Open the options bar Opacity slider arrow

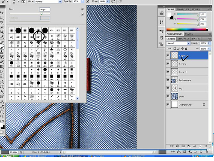82,1
